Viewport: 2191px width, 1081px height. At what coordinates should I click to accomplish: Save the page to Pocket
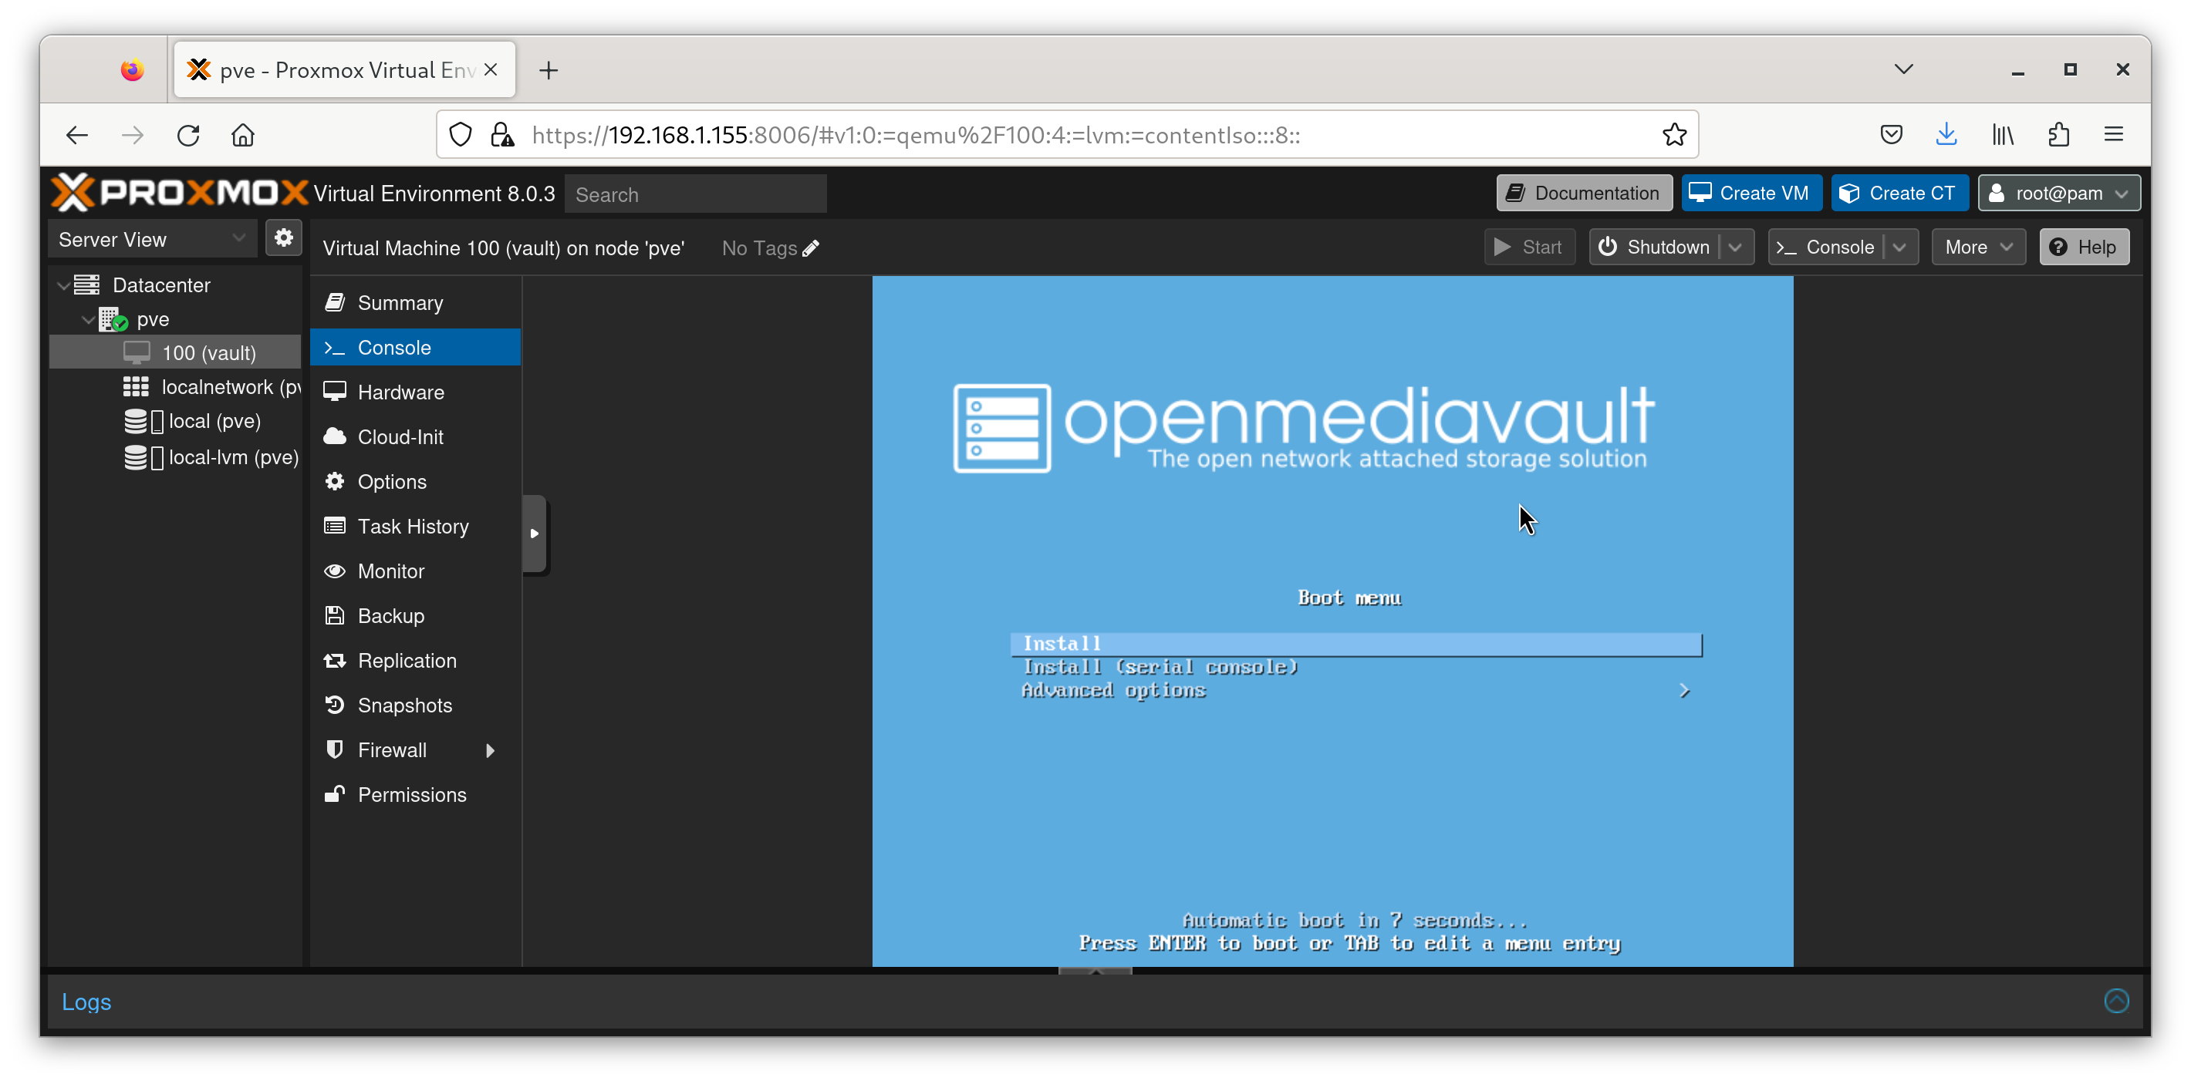(x=1891, y=134)
